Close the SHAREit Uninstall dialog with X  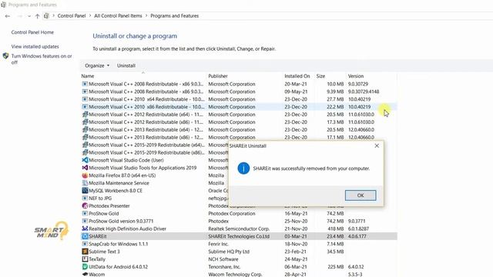[x=377, y=145]
